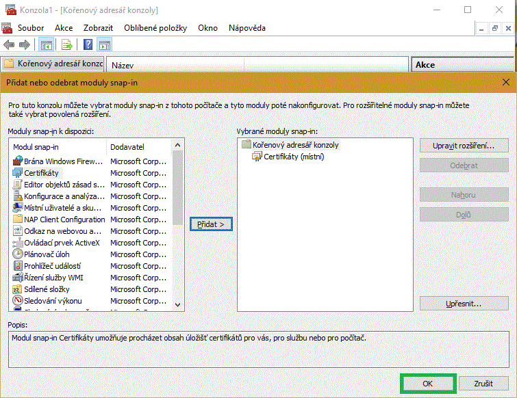Click the NAP Client Configuration folder icon
Viewport: 517px width, 398px height.
point(18,220)
